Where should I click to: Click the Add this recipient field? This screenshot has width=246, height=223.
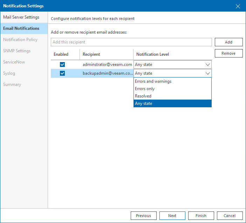[x=131, y=42]
